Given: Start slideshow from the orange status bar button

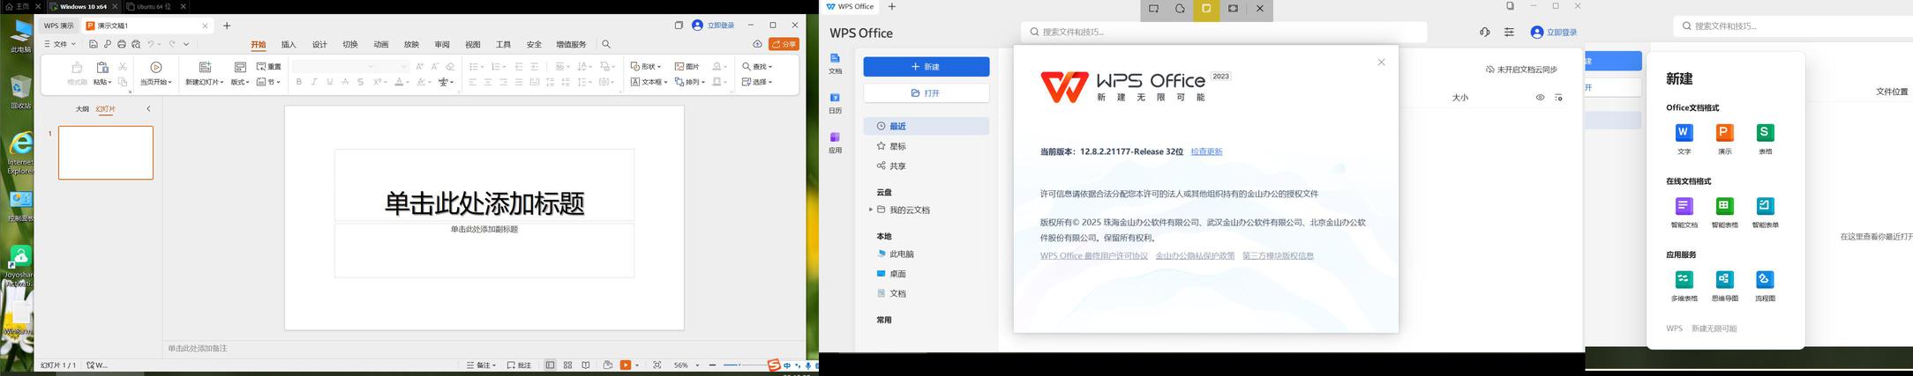Looking at the screenshot, I should pyautogui.click(x=626, y=365).
